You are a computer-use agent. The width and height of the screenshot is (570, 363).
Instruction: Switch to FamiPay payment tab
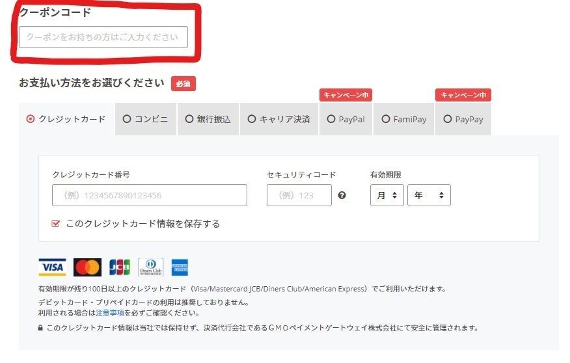[404, 119]
